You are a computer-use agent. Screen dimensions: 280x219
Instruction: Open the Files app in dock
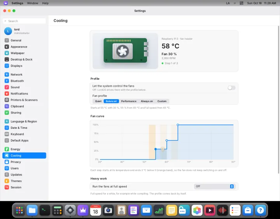32,210
